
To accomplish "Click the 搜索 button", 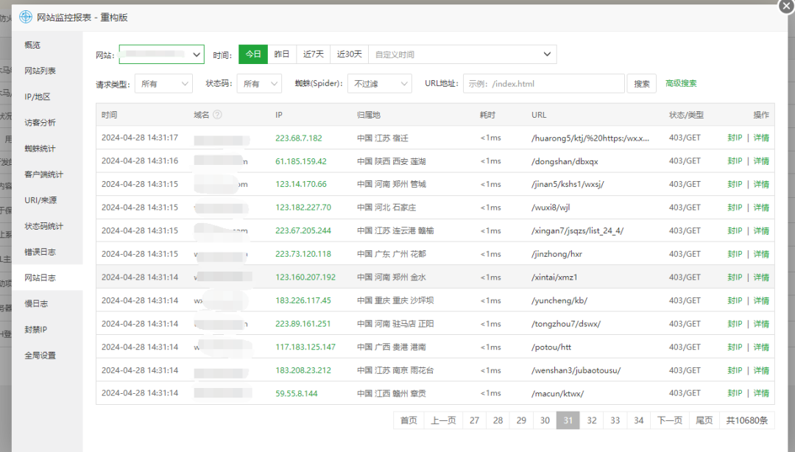I will point(641,84).
